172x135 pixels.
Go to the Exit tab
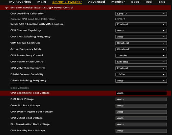(x=162, y=2)
